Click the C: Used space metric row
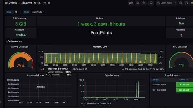The width and height of the screenshot is (193, 108). (x=159, y=85)
